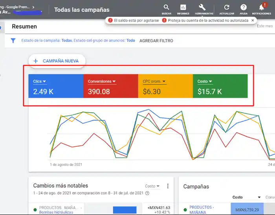Open the green Costo metric dropdown
Image resolution: width=275 pixels, height=215 pixels.
click(x=205, y=82)
